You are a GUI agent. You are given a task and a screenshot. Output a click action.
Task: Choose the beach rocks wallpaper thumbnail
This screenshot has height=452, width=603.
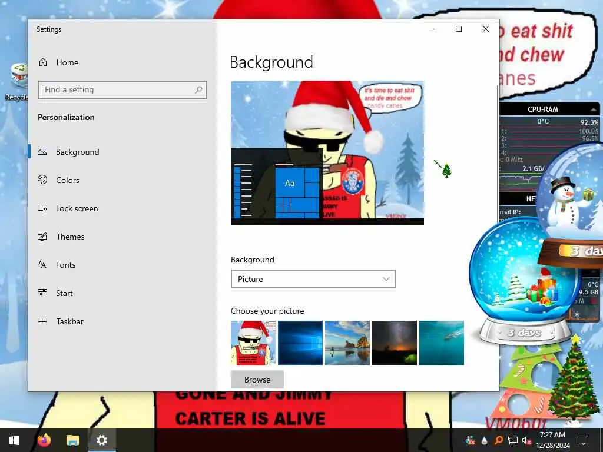pyautogui.click(x=347, y=343)
